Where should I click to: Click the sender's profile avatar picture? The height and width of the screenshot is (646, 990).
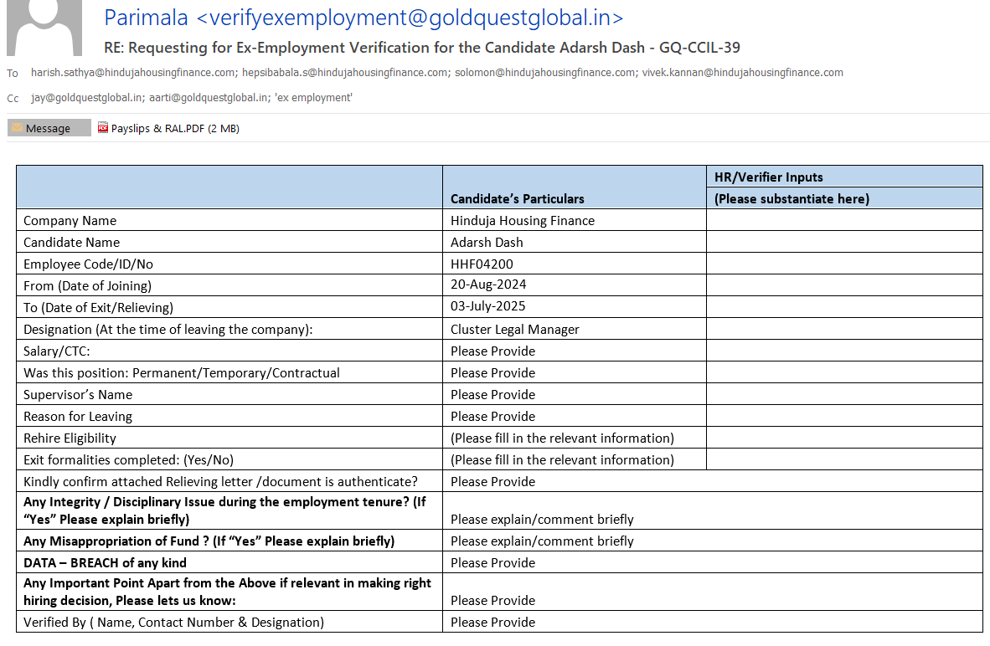coord(44,28)
